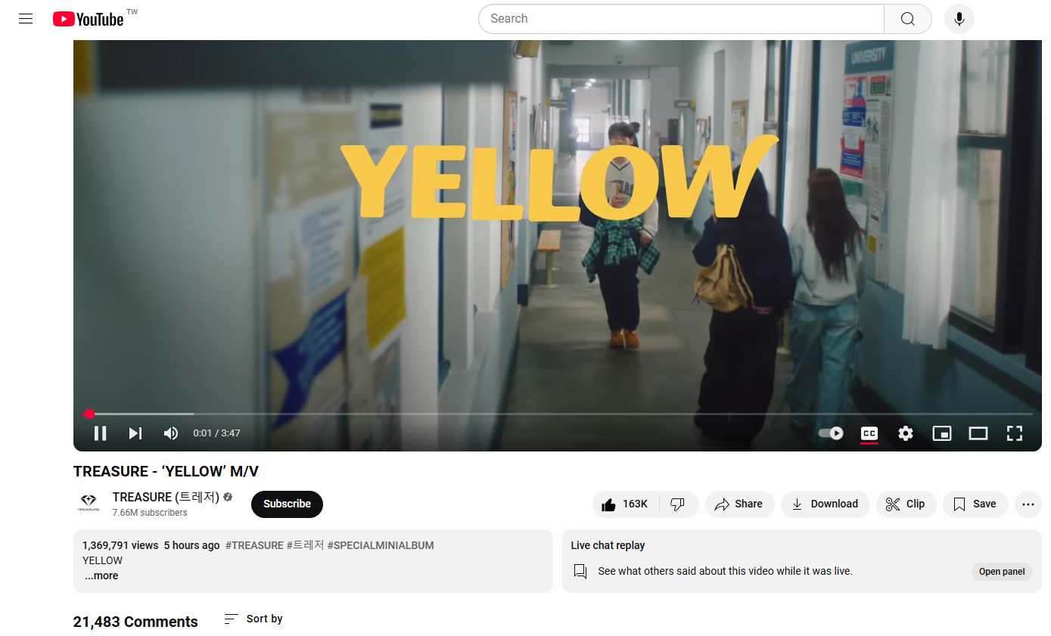Open the live chat replay panel
Screen dimensions: 1051x636
point(1002,571)
